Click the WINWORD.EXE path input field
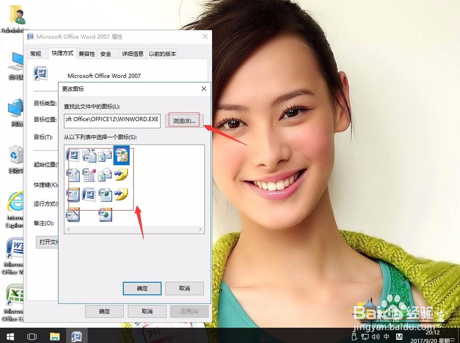This screenshot has width=460, height=343. pos(112,121)
